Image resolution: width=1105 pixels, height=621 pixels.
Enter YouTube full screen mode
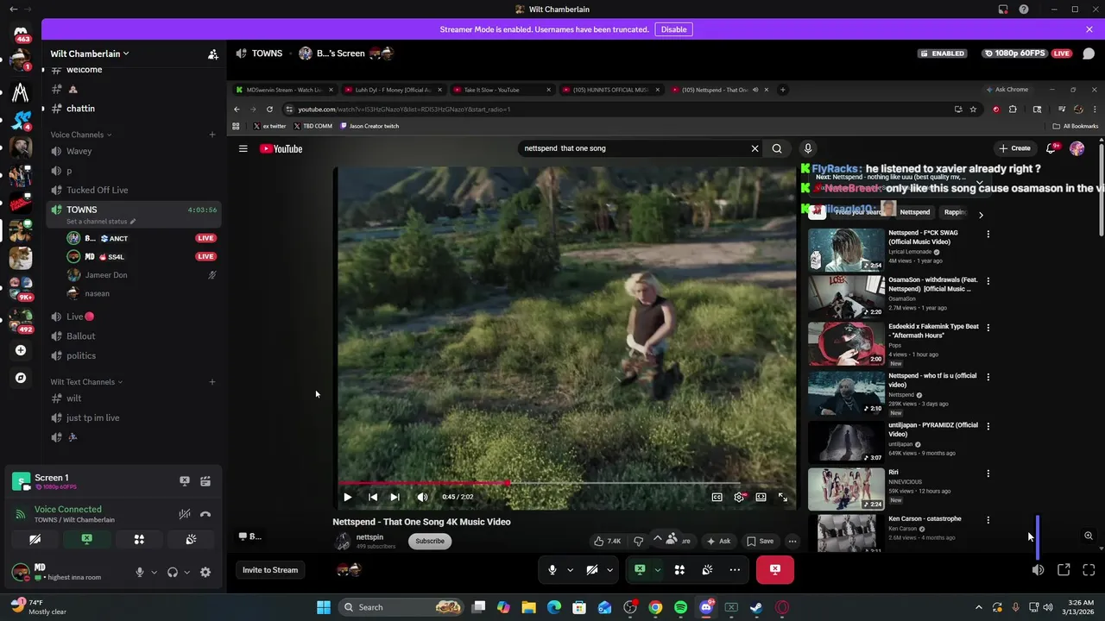(783, 497)
